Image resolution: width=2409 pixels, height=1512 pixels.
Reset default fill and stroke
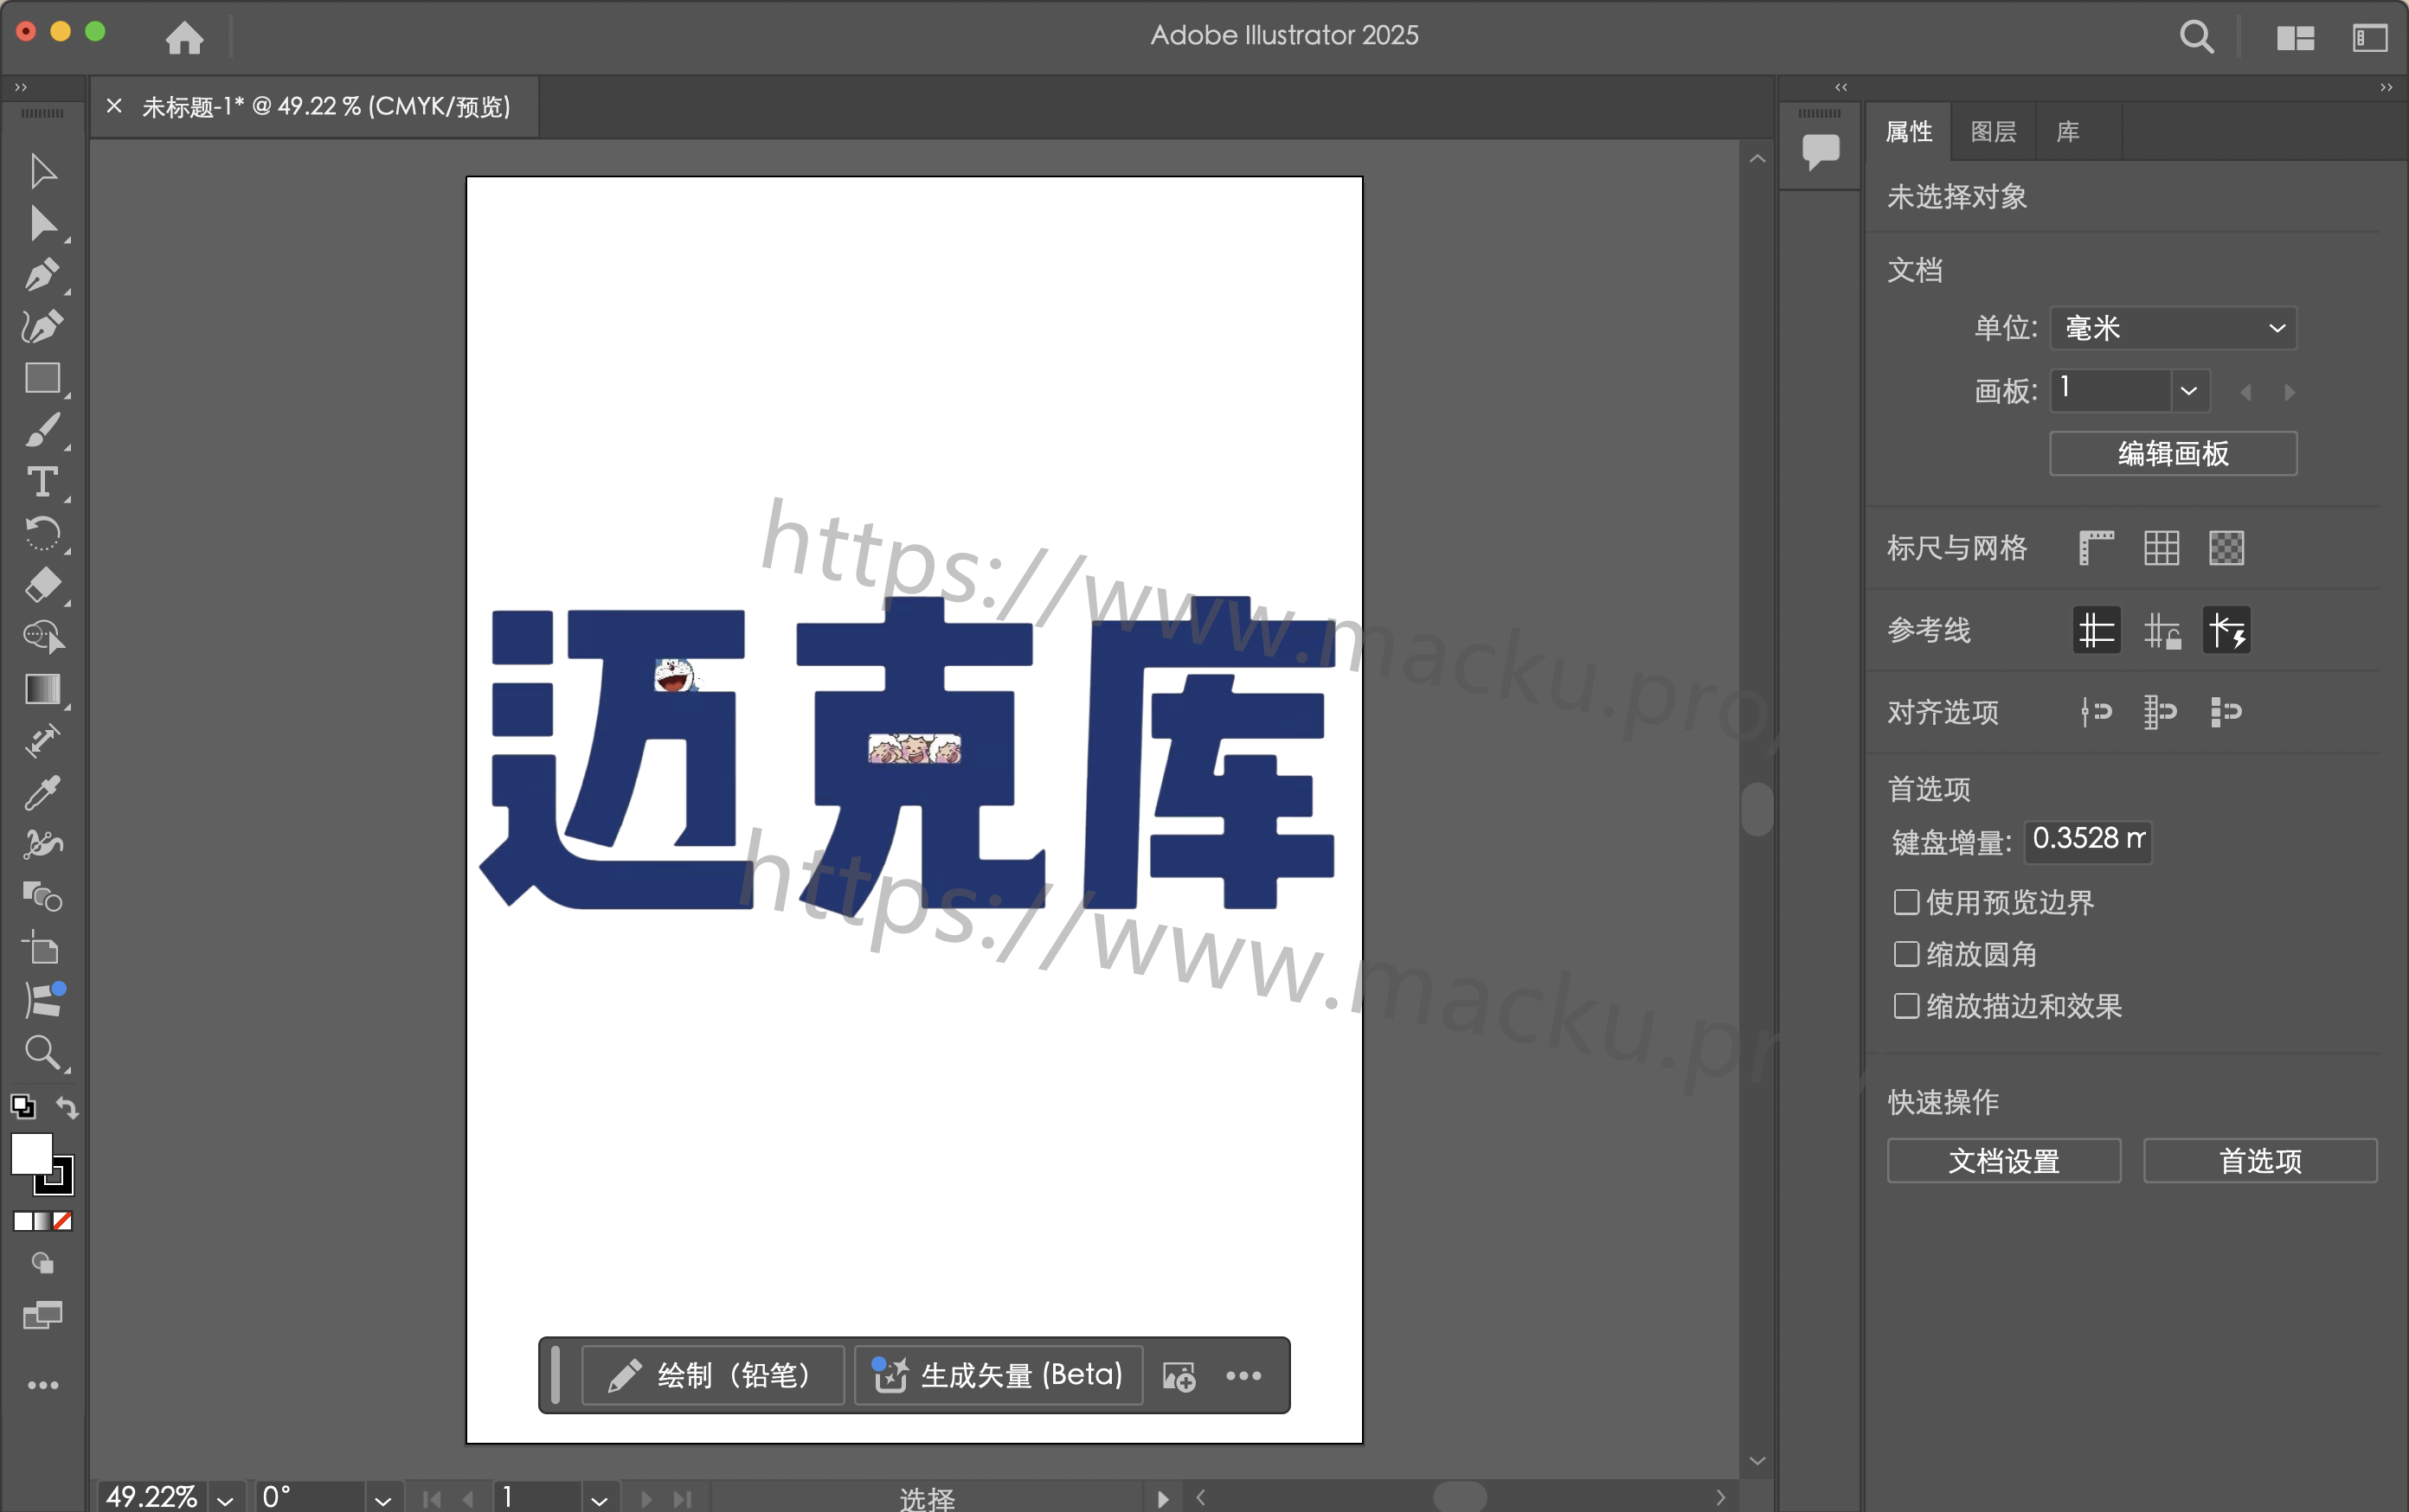22,1107
